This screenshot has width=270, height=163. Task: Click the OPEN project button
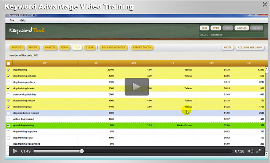pyautogui.click(x=216, y=28)
